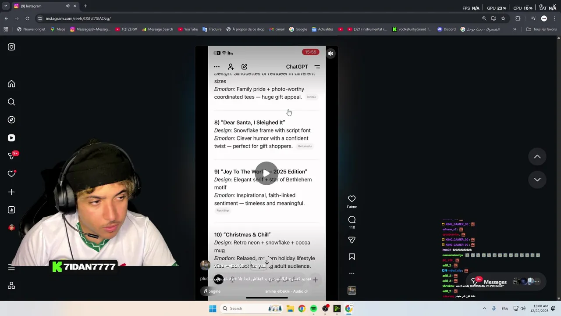Open the Explore compass icon
Viewport: 561px width, 316px height.
pos(11,120)
